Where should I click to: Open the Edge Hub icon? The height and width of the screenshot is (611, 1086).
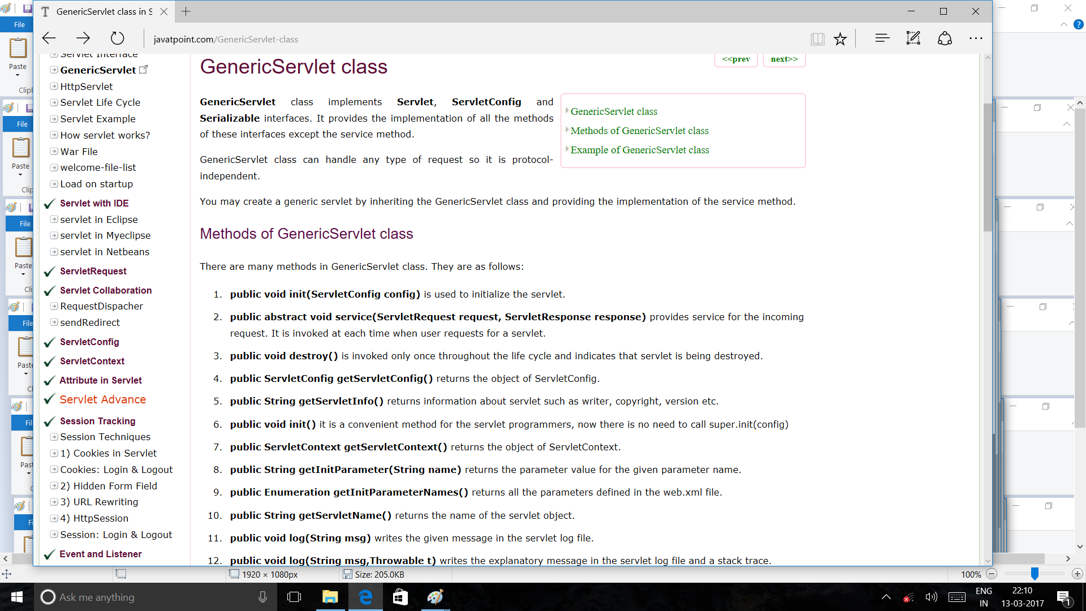click(882, 38)
